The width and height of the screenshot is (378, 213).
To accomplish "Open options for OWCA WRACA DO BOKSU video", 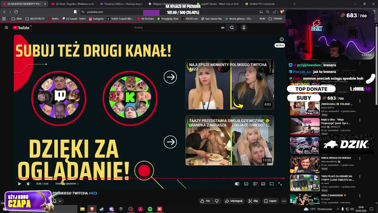I will pyautogui.click(x=360, y=158).
